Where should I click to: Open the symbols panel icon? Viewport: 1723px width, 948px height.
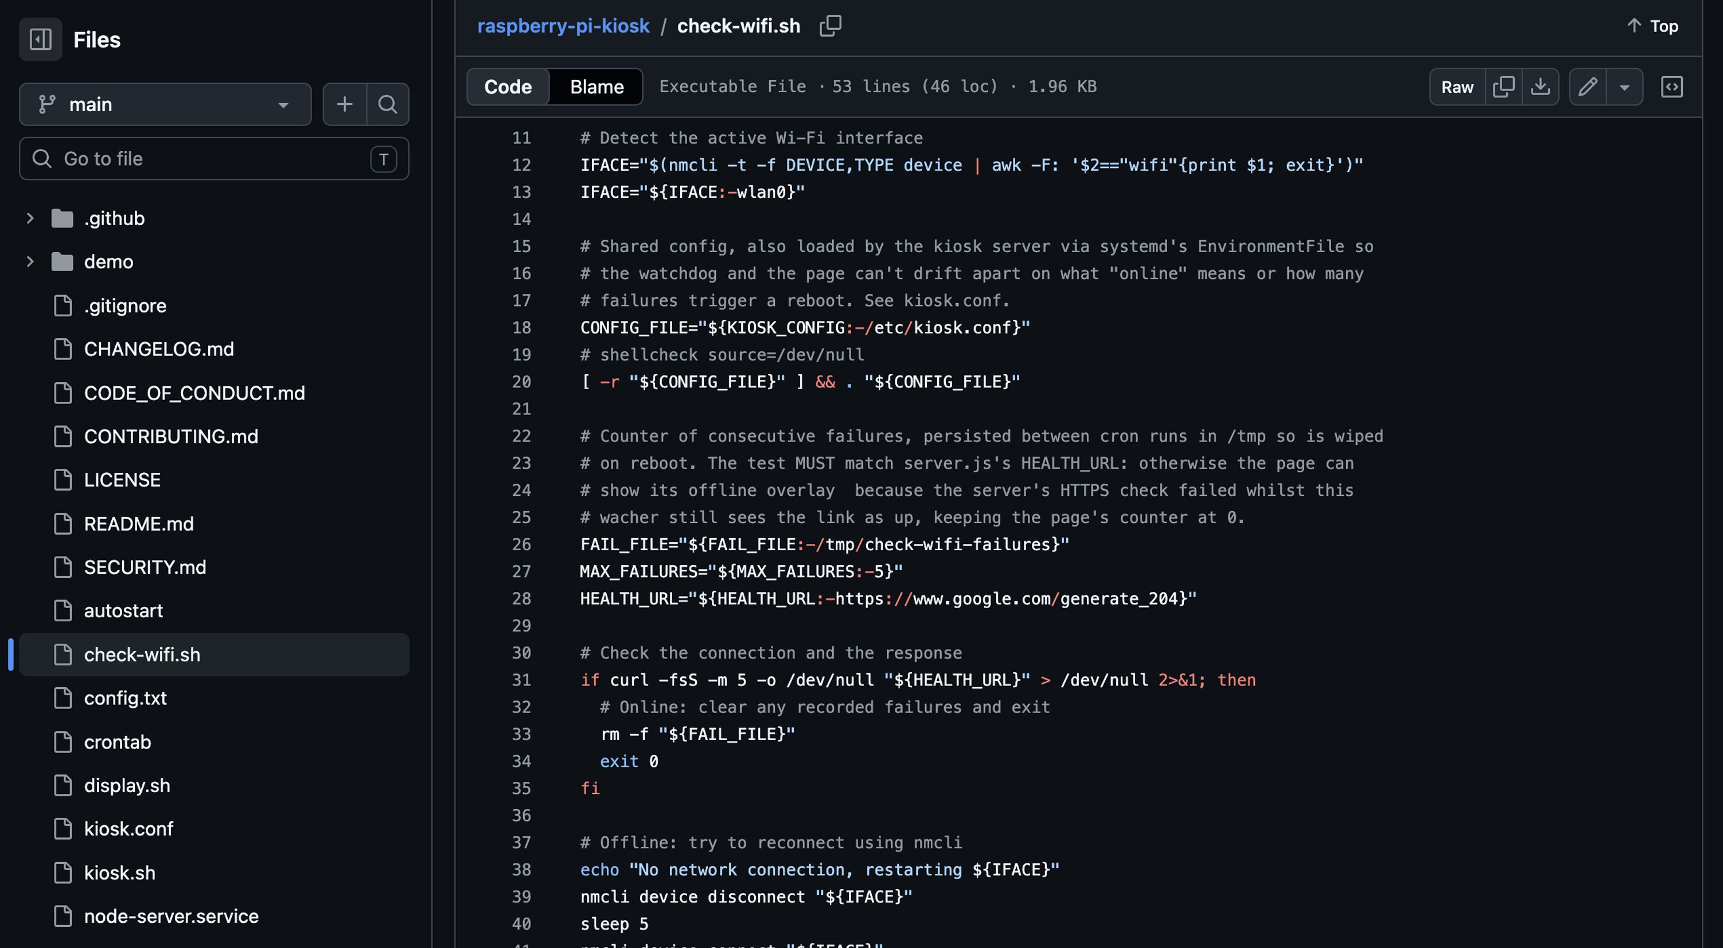pyautogui.click(x=1671, y=87)
